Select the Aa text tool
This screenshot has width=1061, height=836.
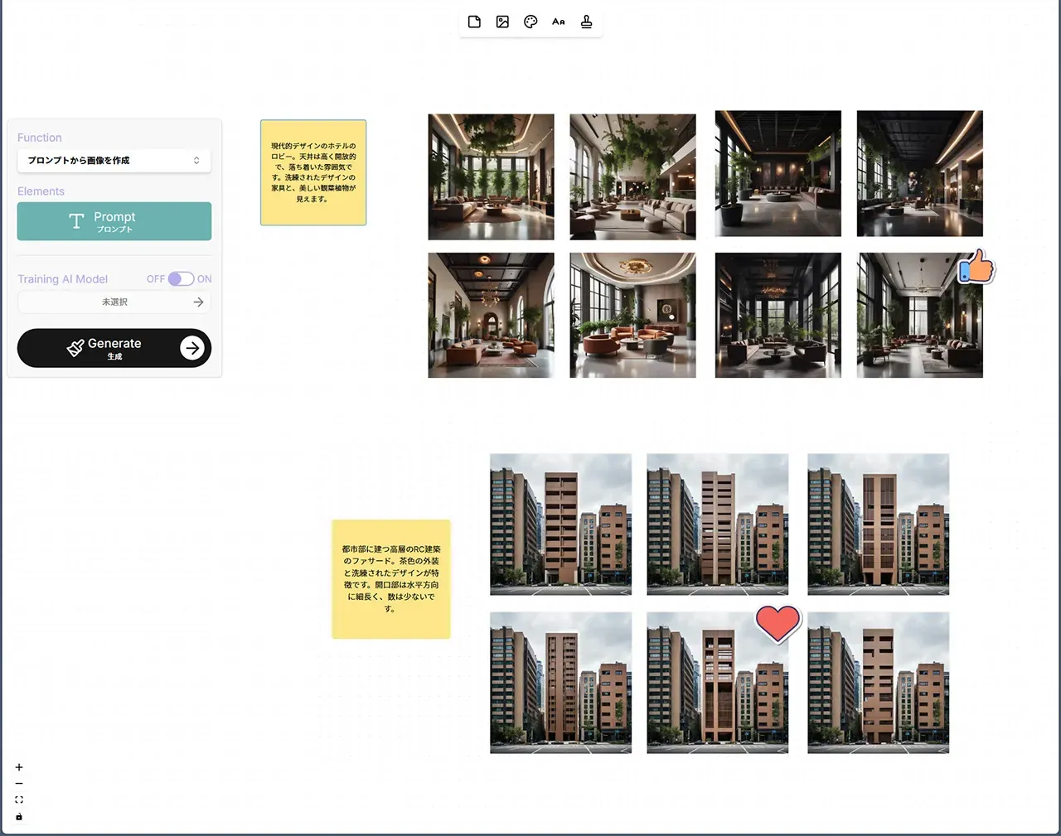[559, 22]
